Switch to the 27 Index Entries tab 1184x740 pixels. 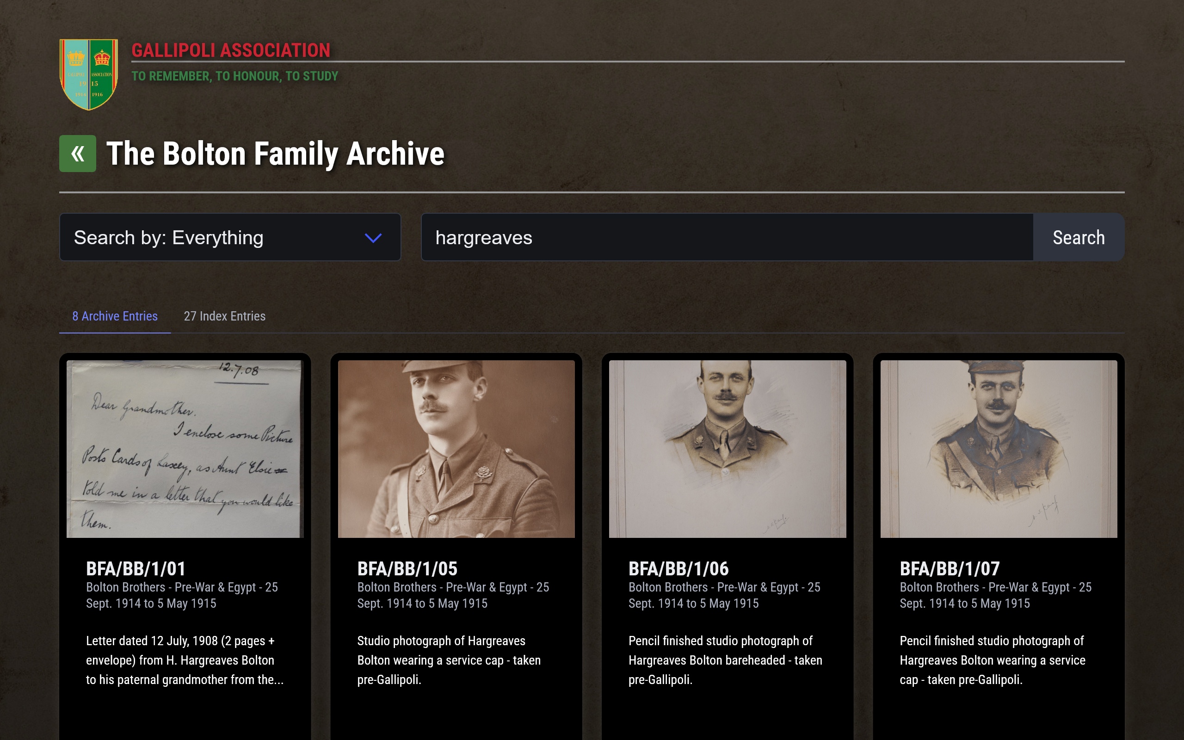[225, 316]
